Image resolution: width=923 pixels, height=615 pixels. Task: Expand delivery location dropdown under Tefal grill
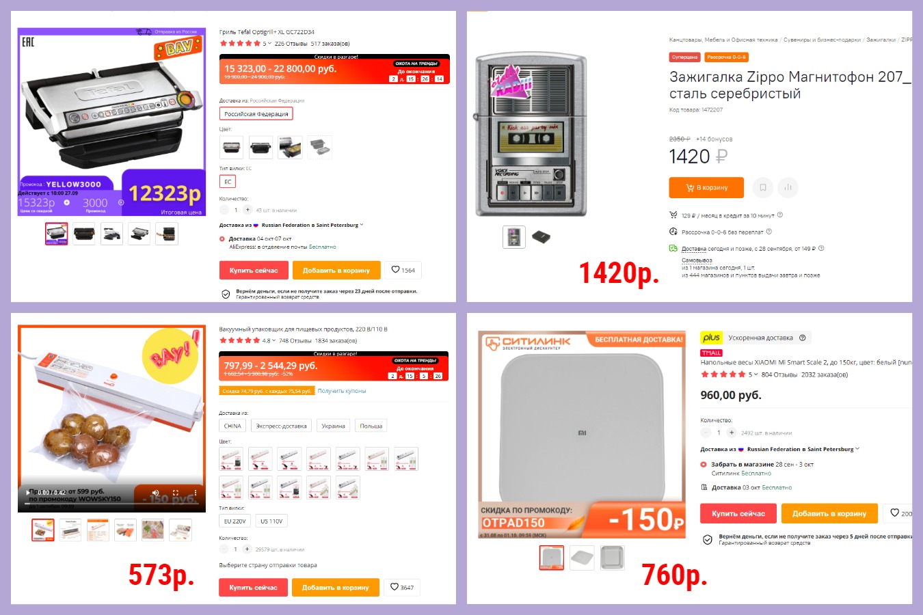pyautogui.click(x=362, y=225)
